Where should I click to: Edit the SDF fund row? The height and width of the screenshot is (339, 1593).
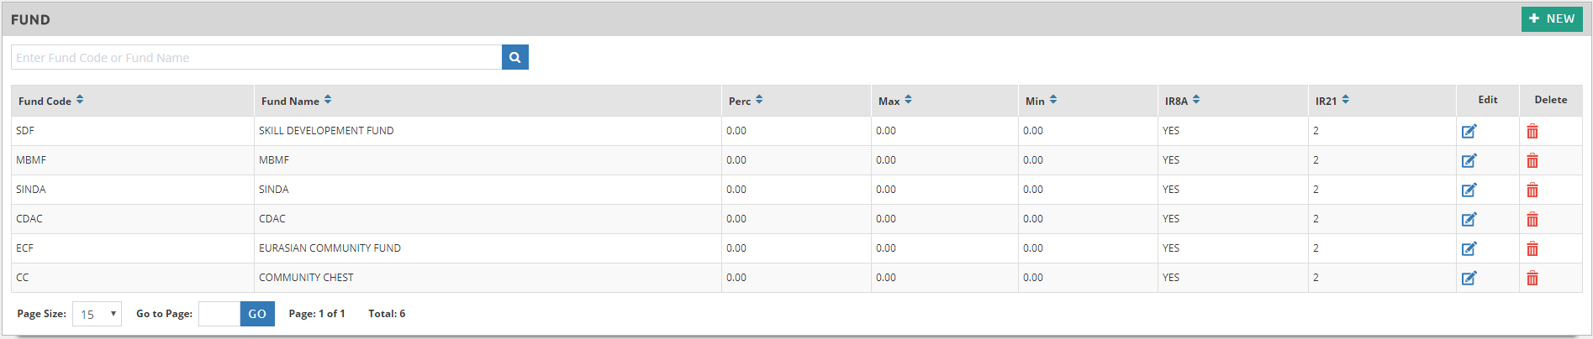click(x=1469, y=131)
